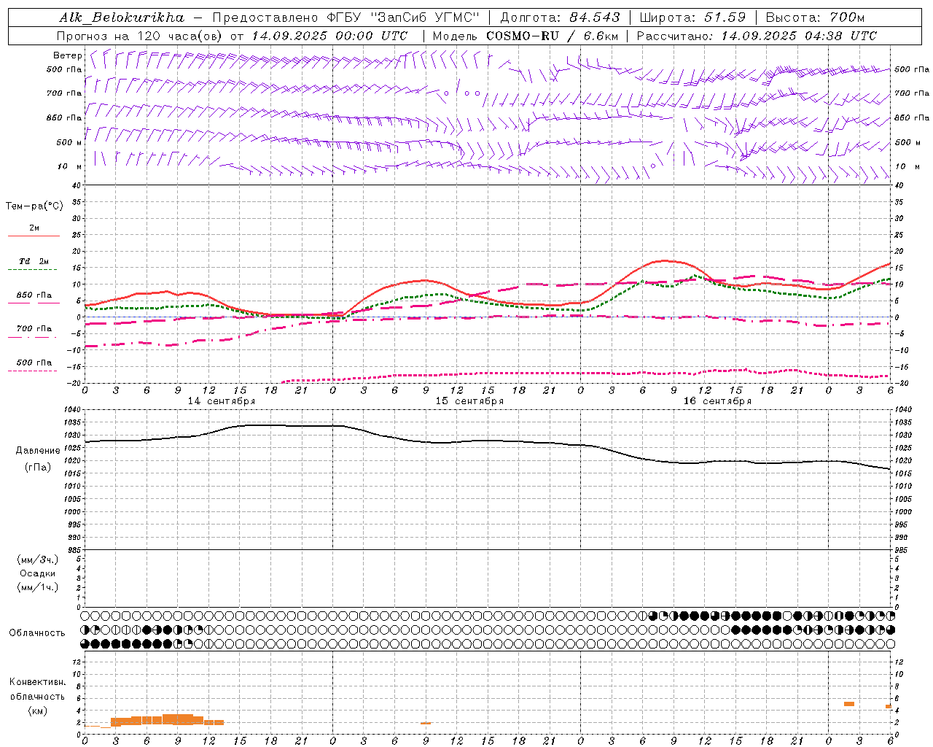Screen dimensions: 933x747
Task: Click the 'Широта: 51.59' latitude value
Action: pyautogui.click(x=692, y=18)
